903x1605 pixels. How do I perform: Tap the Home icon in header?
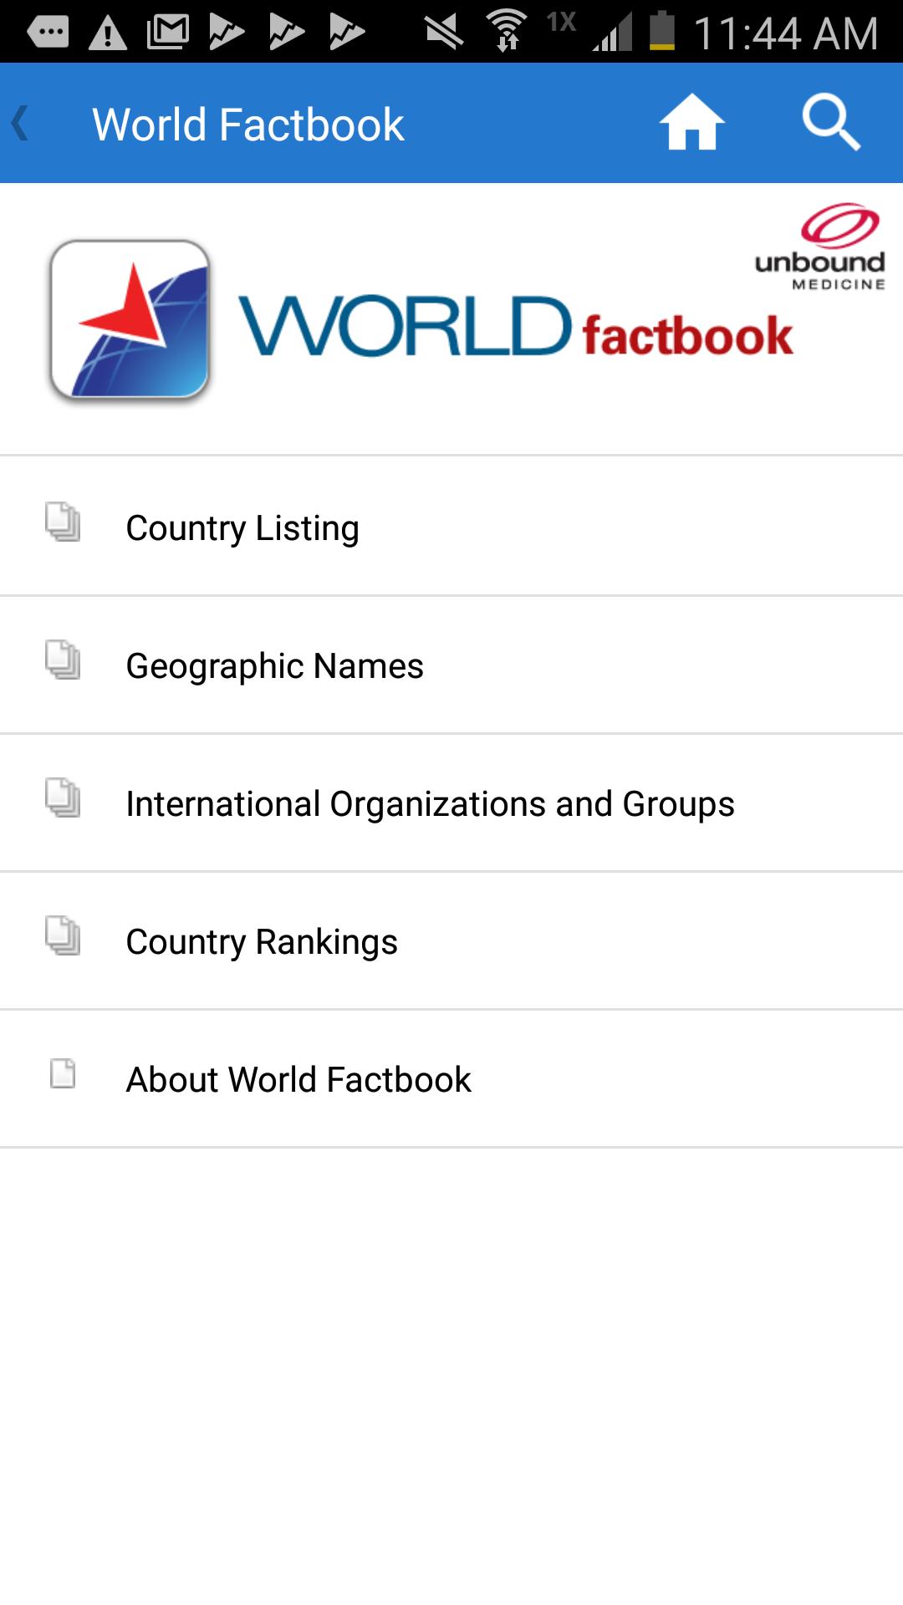691,123
